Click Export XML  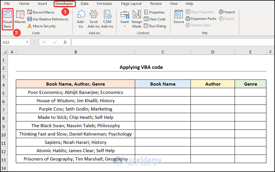point(227,19)
